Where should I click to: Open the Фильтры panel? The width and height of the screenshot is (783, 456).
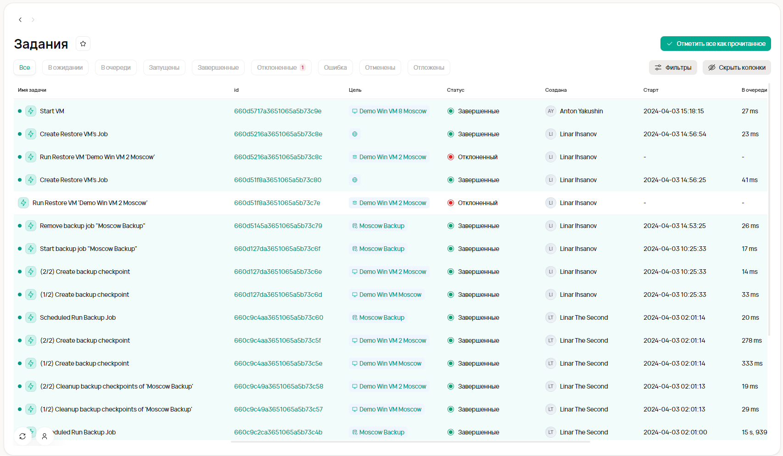pyautogui.click(x=672, y=67)
